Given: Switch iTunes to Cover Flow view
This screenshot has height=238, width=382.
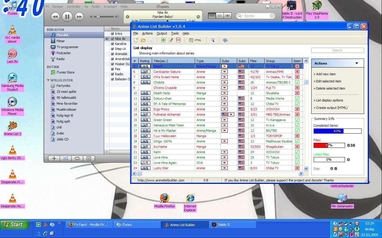Looking at the screenshot, I should [x=227, y=16].
